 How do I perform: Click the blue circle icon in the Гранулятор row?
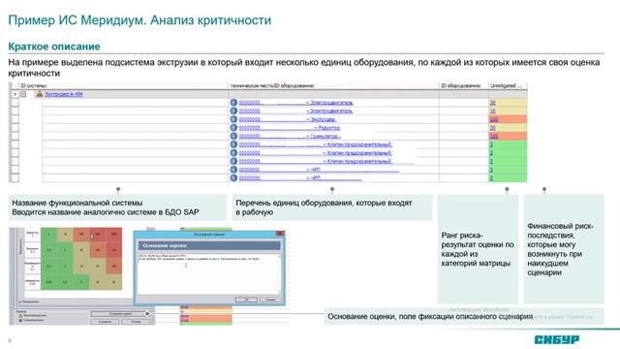tap(233, 136)
